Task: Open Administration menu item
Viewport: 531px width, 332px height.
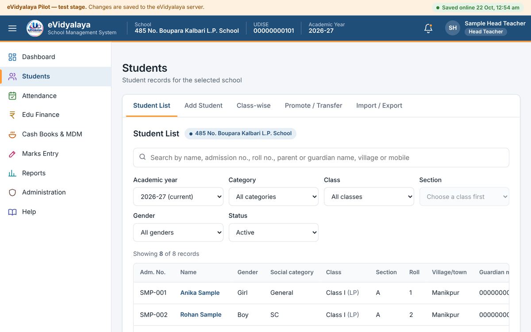Action: pos(55,192)
